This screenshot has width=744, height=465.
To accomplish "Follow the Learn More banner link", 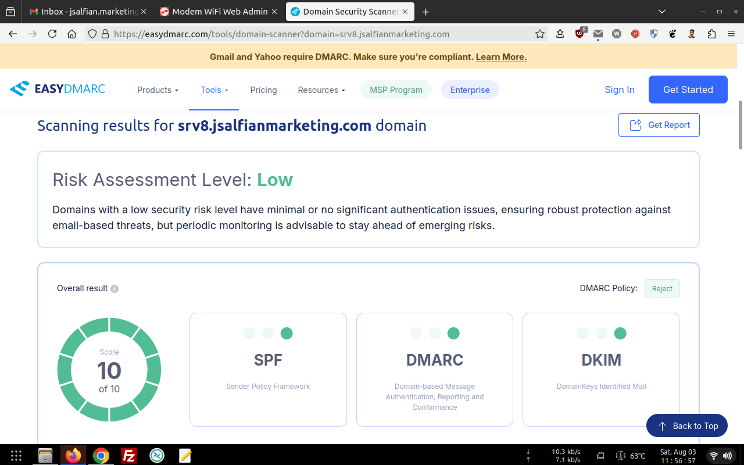I will [x=501, y=57].
